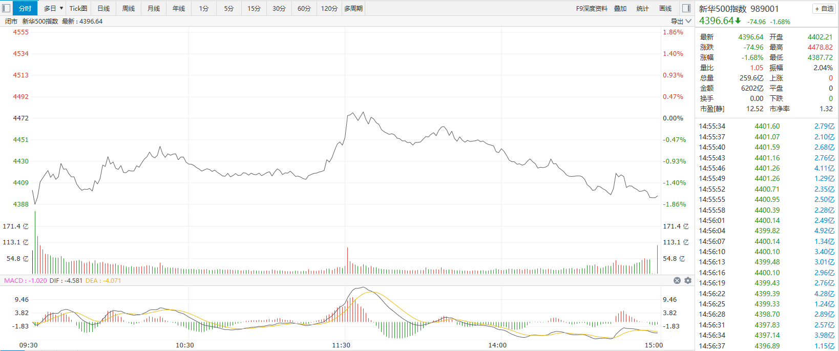Click the DIF : -4.581 value label
This screenshot has width=839, height=351.
pos(66,281)
